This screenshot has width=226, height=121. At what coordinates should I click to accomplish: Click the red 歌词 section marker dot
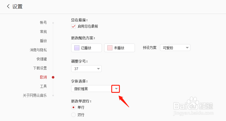[53, 77]
